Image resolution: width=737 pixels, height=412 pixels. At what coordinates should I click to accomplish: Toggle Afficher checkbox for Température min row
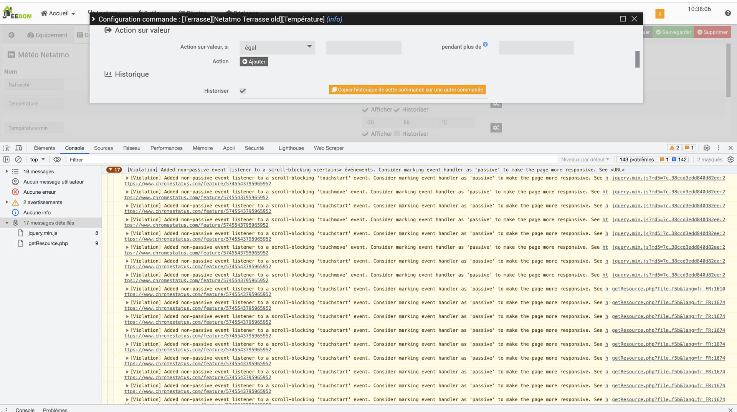pos(365,134)
